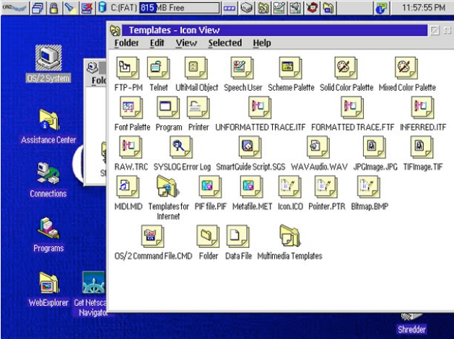The width and height of the screenshot is (454, 339).
Task: Select the SmartGuide Script.SGS template
Action: [x=250, y=148]
